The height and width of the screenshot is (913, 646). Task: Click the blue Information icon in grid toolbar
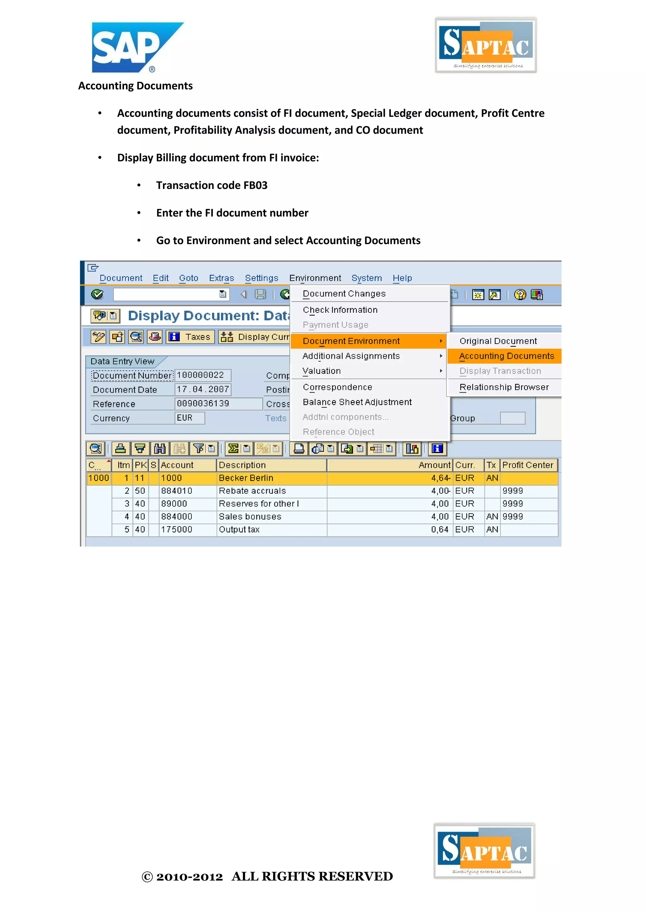(x=437, y=449)
